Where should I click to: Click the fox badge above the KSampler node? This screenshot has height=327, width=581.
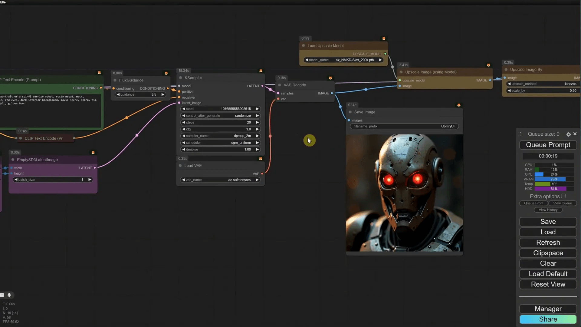pos(261,71)
